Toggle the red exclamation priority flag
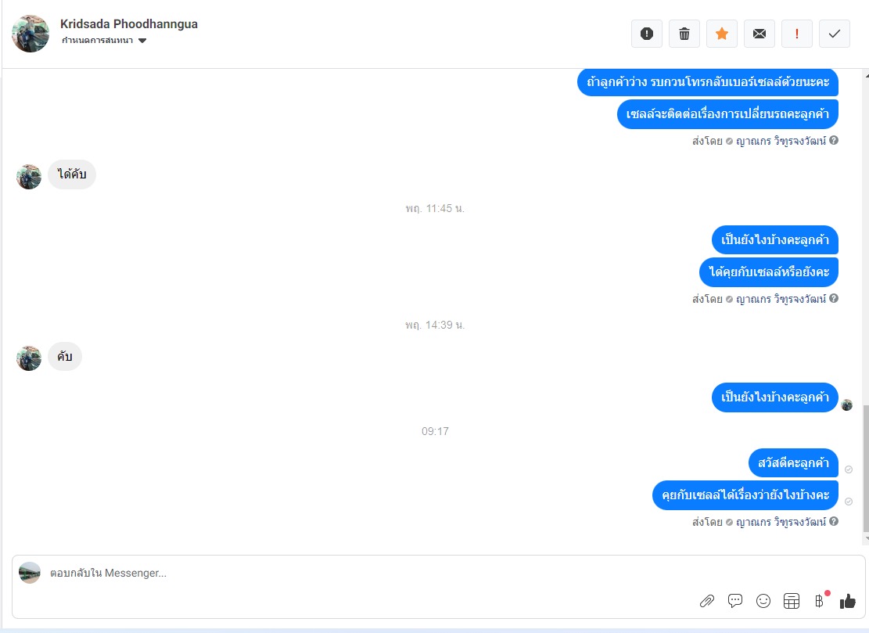Viewport: 869px width, 633px height. (797, 34)
